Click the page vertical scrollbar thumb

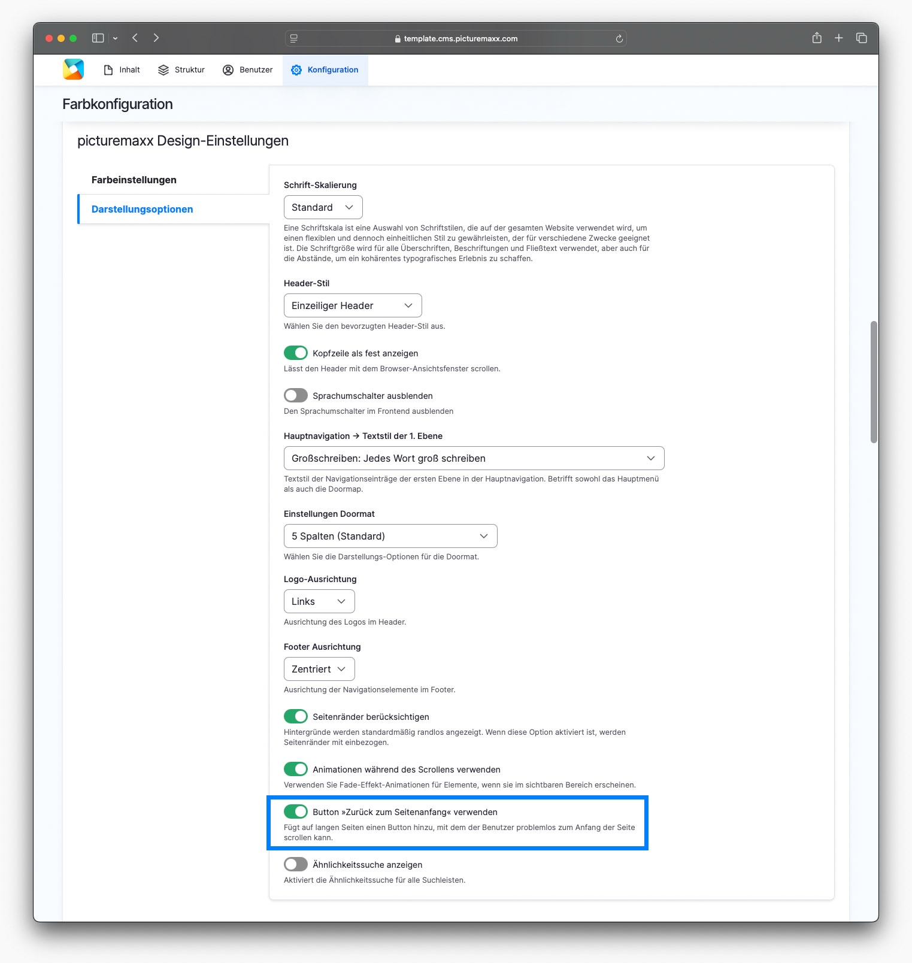click(874, 382)
